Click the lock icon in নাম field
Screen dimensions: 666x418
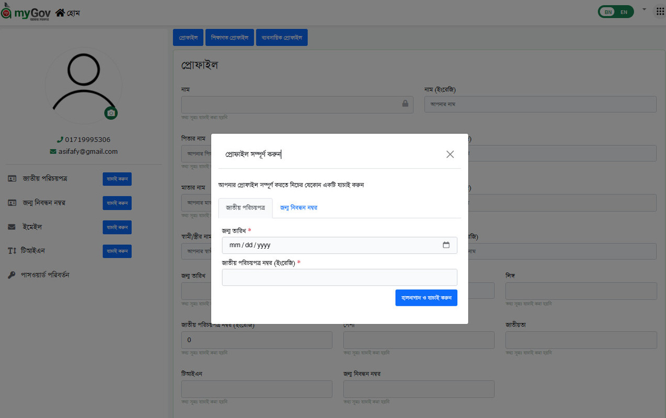coord(405,104)
